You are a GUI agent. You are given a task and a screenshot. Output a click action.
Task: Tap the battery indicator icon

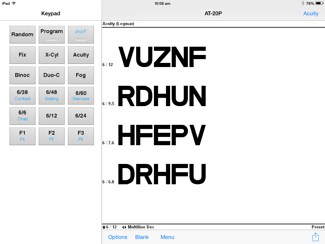(x=319, y=3)
